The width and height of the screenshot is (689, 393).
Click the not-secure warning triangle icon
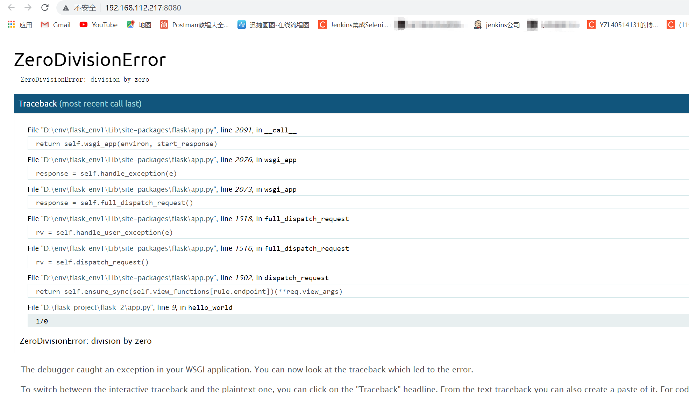(66, 8)
